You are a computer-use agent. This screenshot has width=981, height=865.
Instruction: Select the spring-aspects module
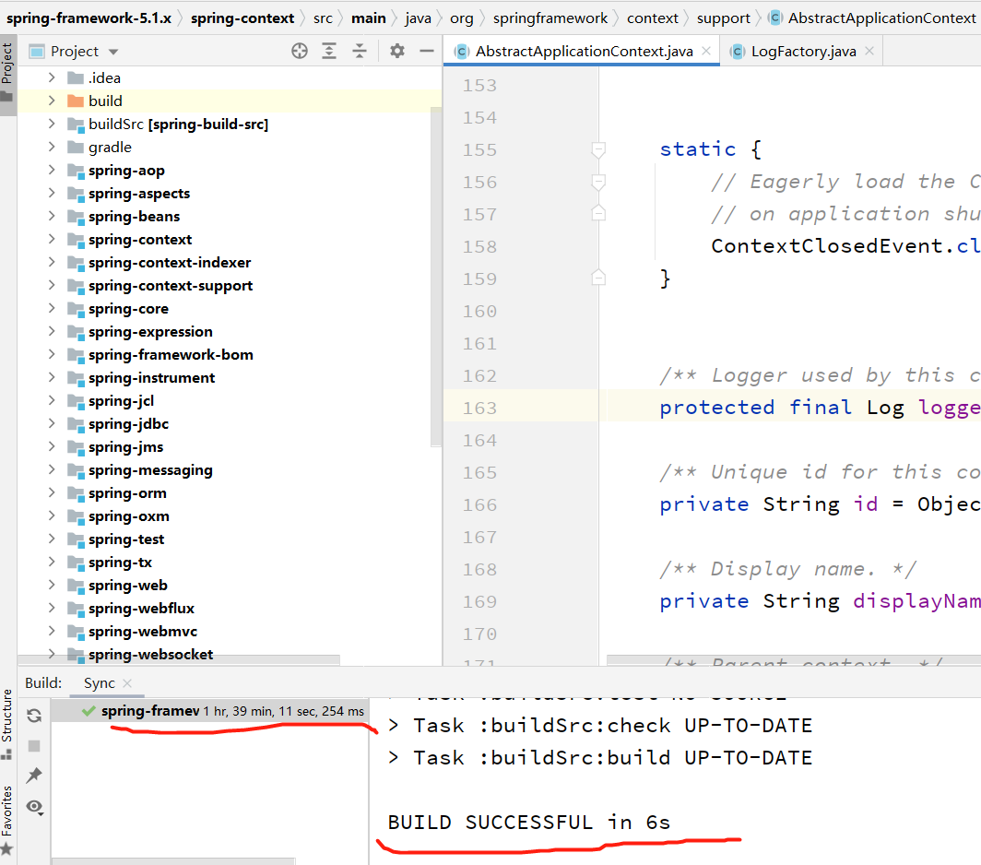click(139, 194)
